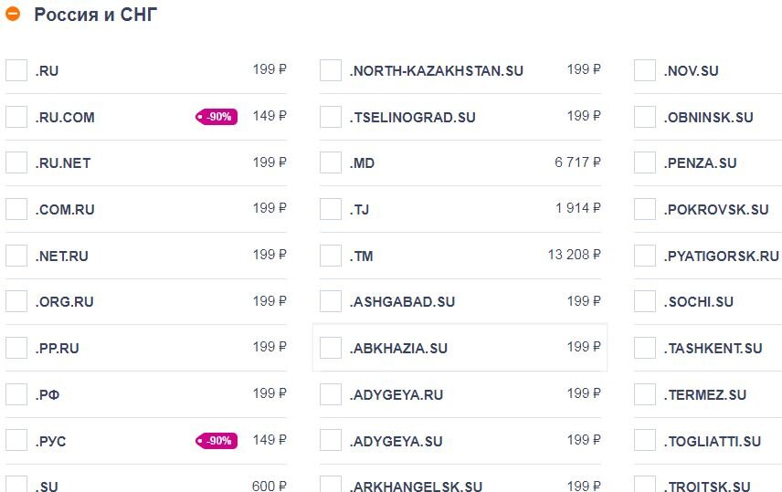Select the .PYATIGORSK.RU checkbox
The image size is (782, 492).
645,256
